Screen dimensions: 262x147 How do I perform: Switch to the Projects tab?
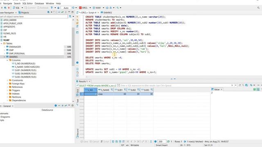pyautogui.click(x=24, y=13)
